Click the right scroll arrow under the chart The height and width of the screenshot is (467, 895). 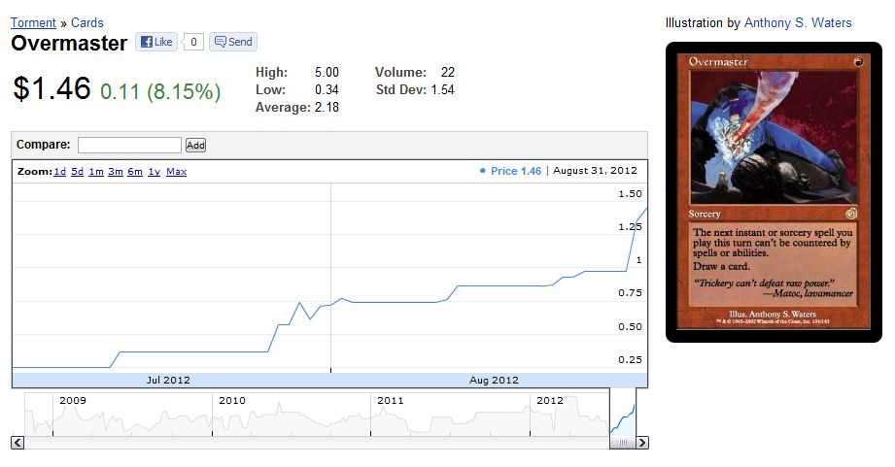[x=642, y=443]
